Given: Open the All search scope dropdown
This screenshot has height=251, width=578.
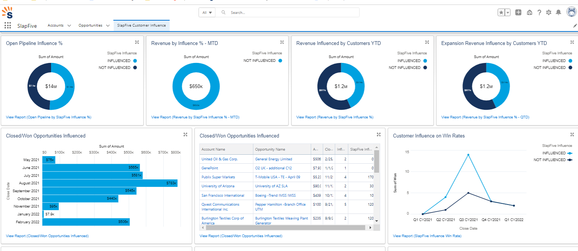Looking at the screenshot, I should click(x=207, y=12).
